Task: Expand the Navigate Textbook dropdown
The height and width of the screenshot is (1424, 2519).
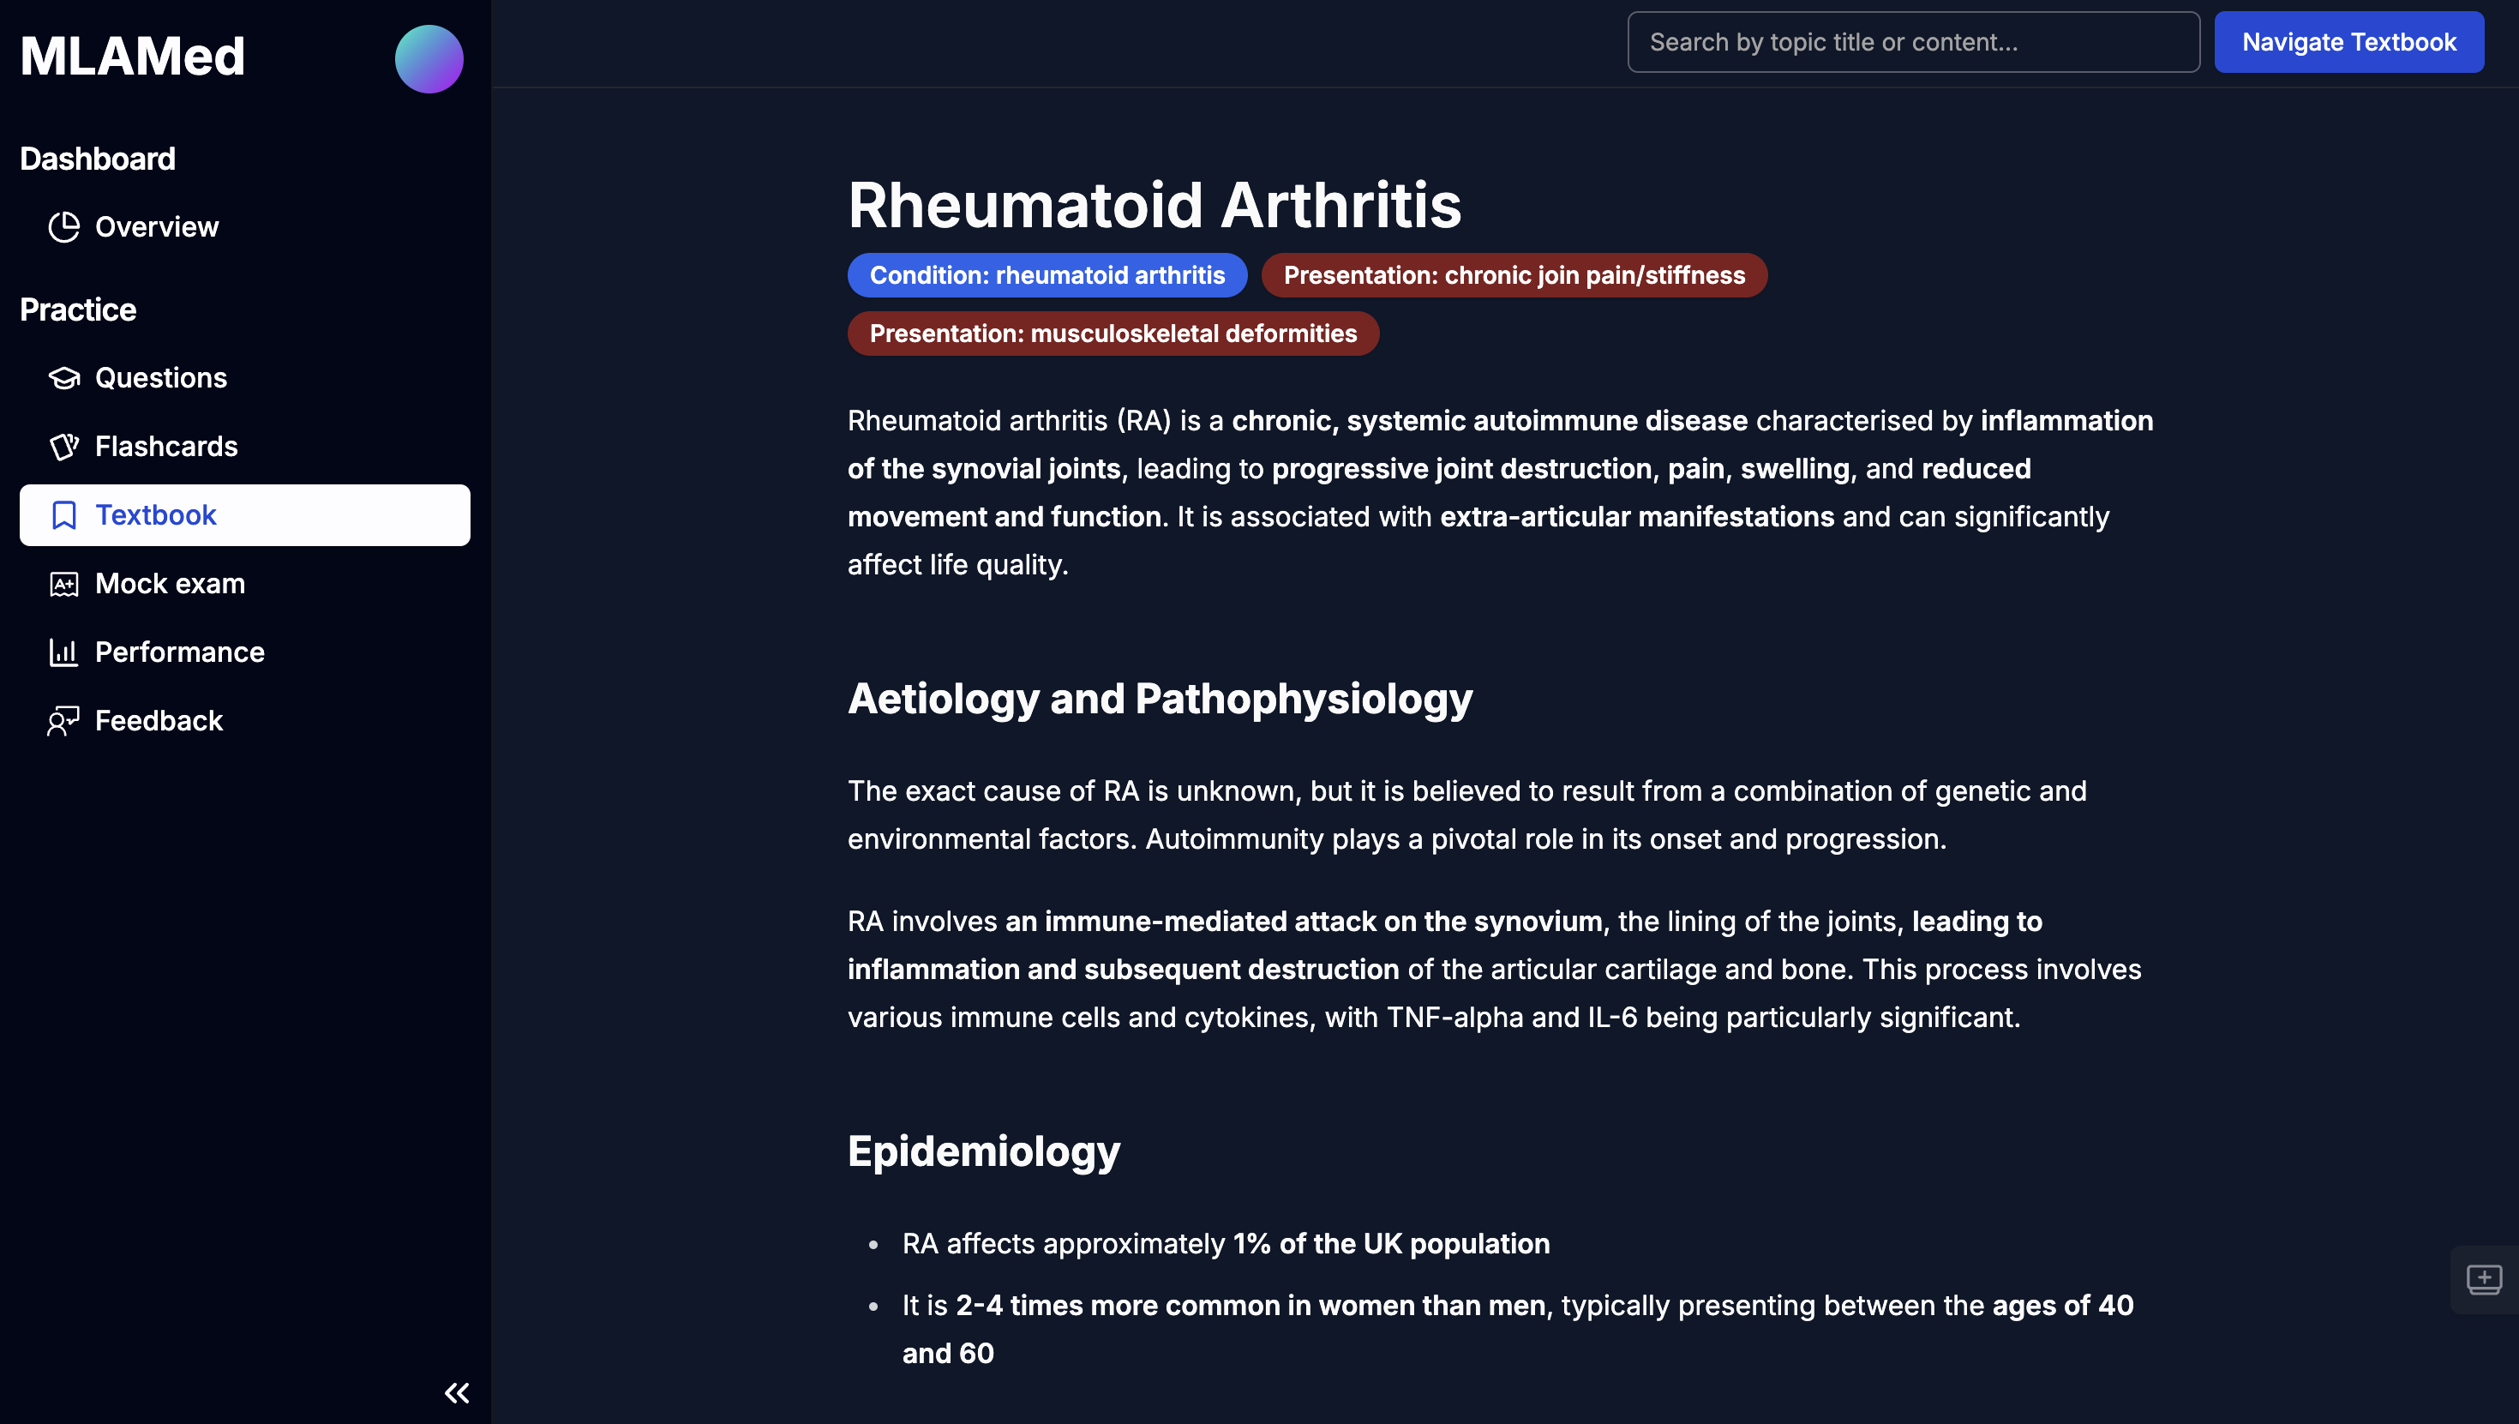Action: coord(2349,41)
